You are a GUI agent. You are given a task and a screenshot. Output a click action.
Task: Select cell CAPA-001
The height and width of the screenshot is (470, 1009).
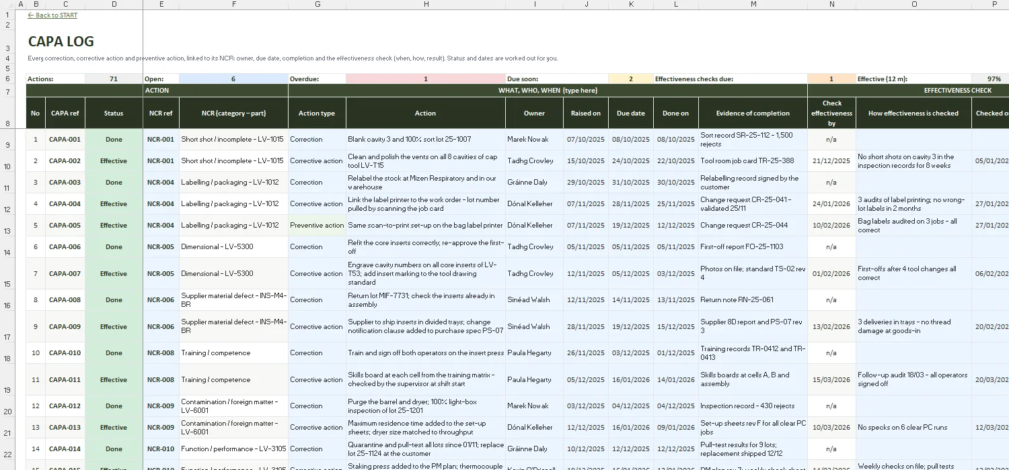click(65, 139)
